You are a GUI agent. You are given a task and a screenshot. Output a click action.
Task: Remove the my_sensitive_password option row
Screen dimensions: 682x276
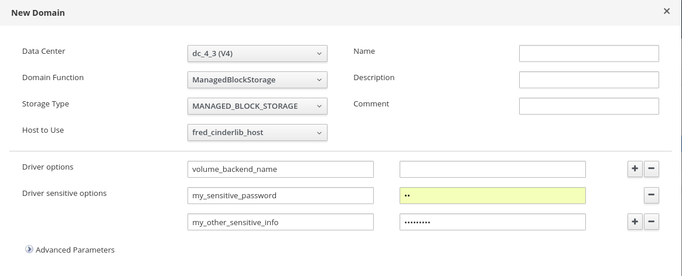[652, 196]
